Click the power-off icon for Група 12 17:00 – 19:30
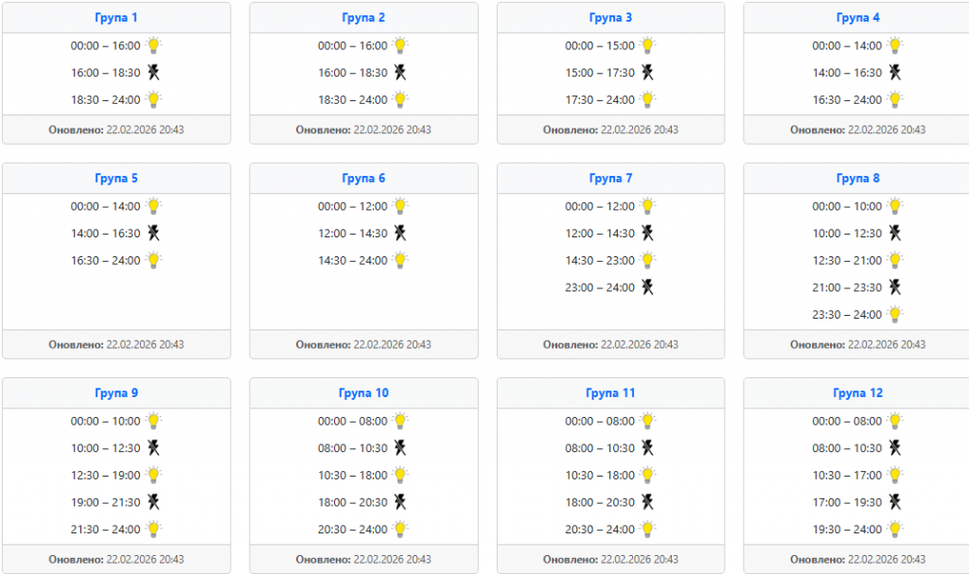The height and width of the screenshot is (574, 969). tap(895, 502)
